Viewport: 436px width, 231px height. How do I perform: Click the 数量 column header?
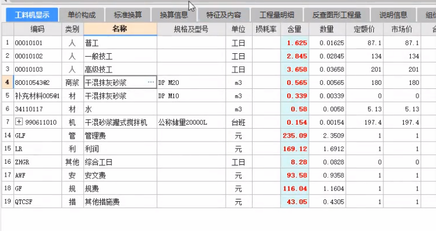(327, 29)
